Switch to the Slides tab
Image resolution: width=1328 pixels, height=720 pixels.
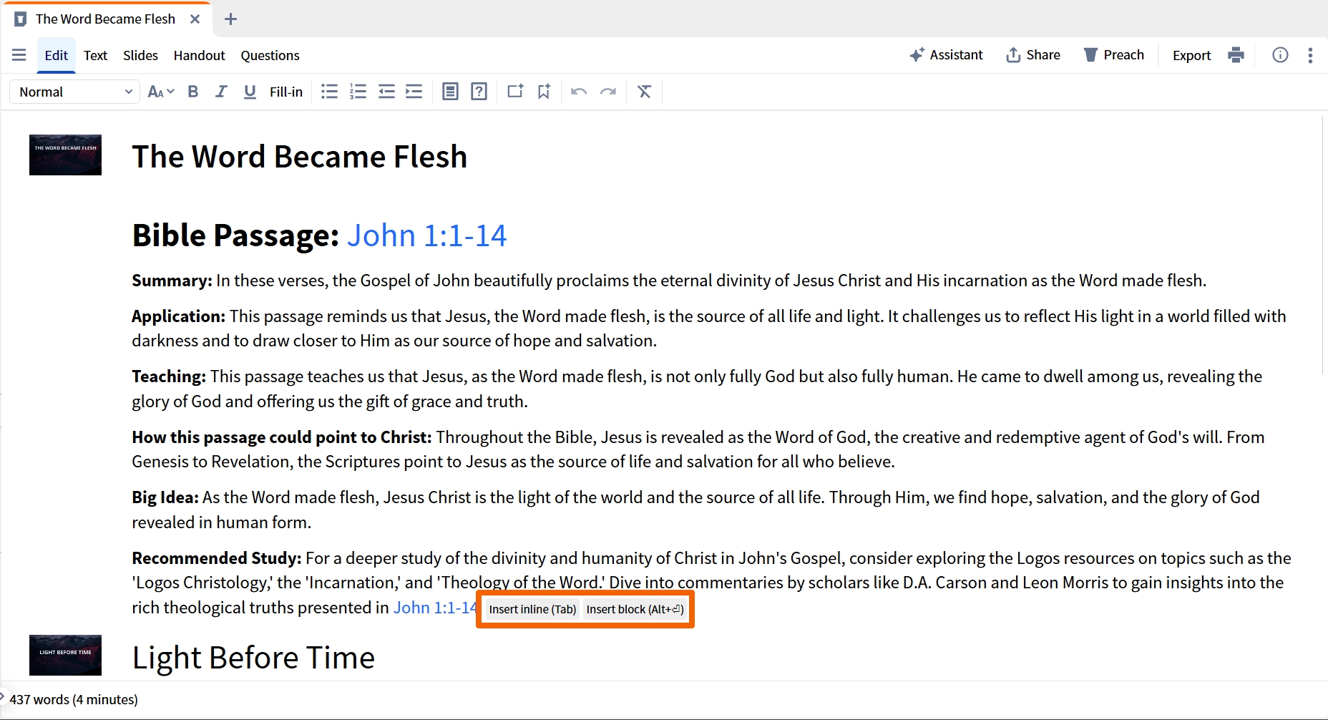(140, 55)
